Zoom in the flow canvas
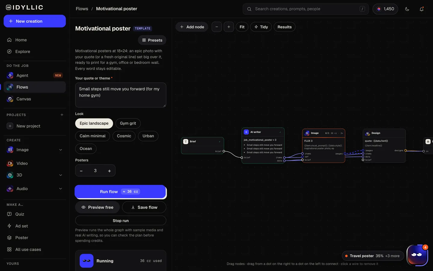This screenshot has width=433, height=271. point(229,27)
